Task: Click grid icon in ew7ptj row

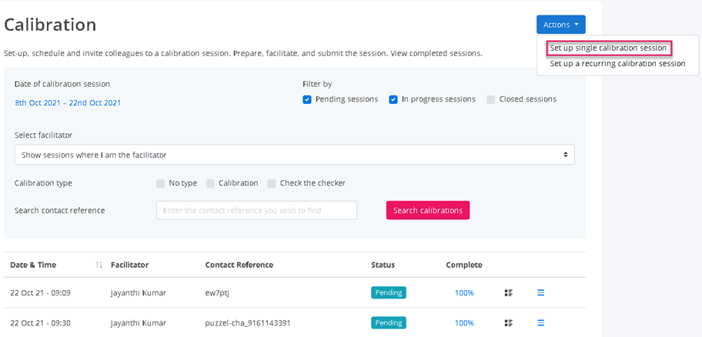Action: coord(508,293)
